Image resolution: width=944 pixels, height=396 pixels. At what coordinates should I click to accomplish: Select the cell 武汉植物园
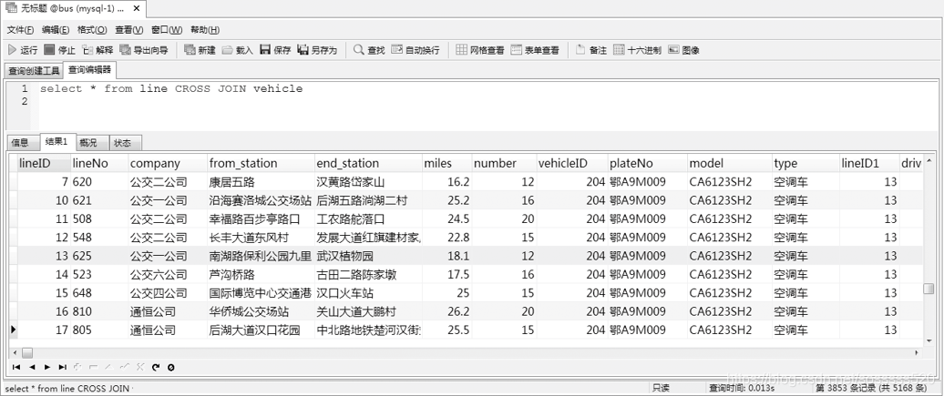368,256
